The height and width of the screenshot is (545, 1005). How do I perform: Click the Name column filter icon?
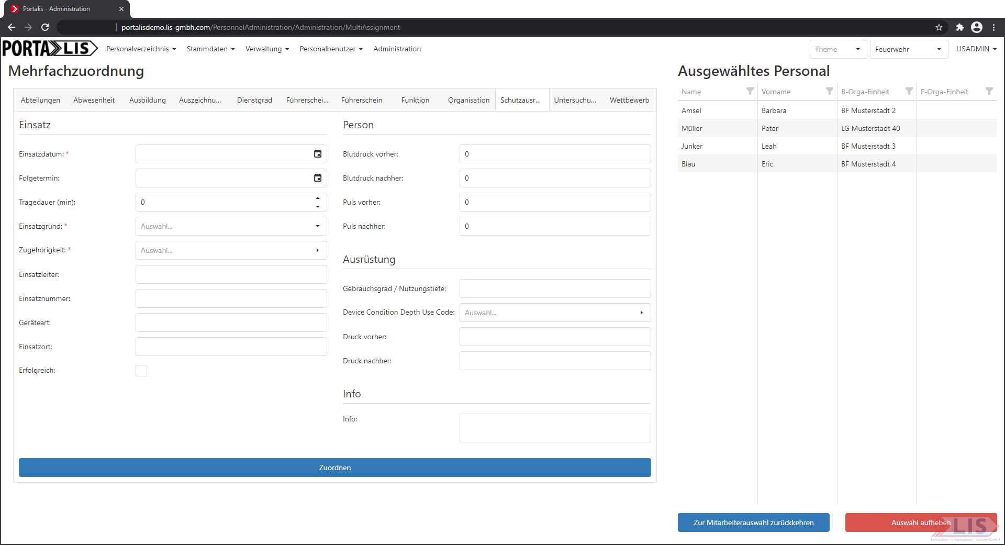coord(750,92)
